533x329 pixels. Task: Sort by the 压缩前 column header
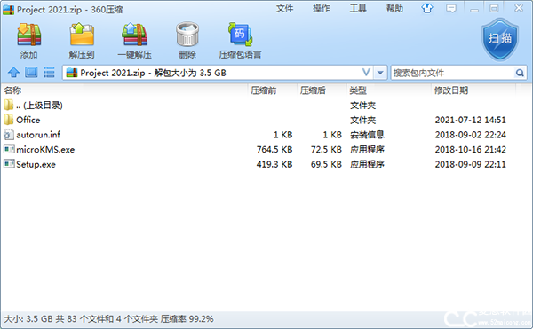tap(264, 90)
